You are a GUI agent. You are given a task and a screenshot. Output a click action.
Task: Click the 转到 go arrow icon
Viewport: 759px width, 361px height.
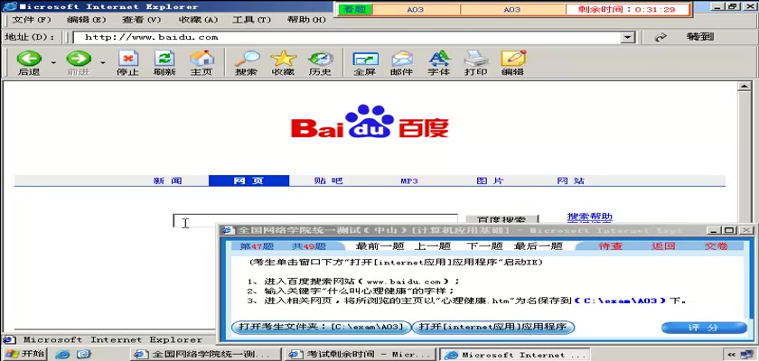click(661, 37)
